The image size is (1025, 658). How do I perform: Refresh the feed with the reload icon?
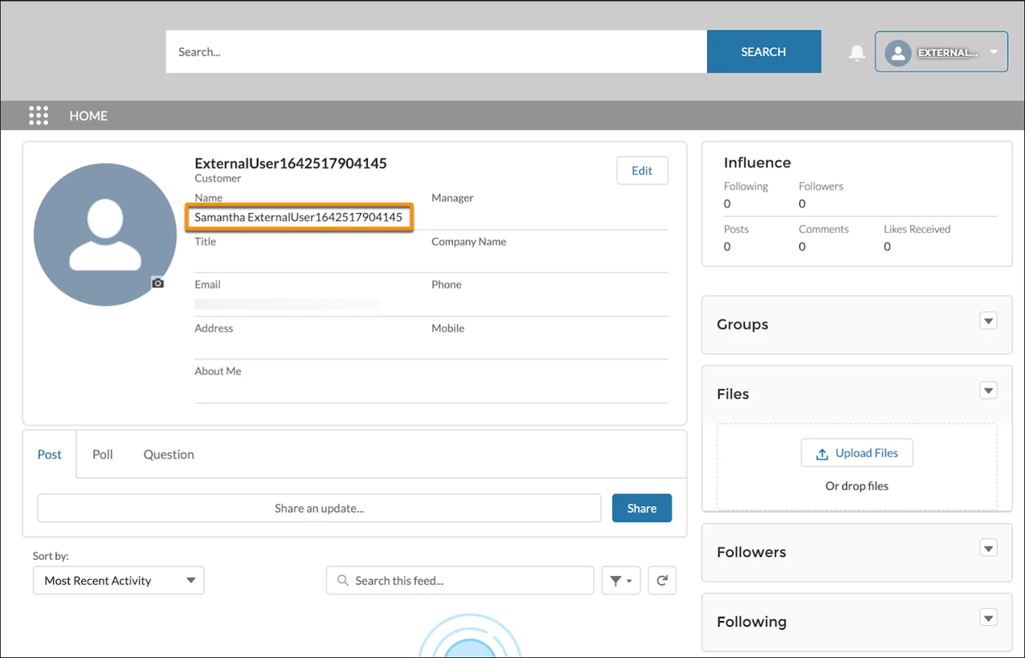662,581
